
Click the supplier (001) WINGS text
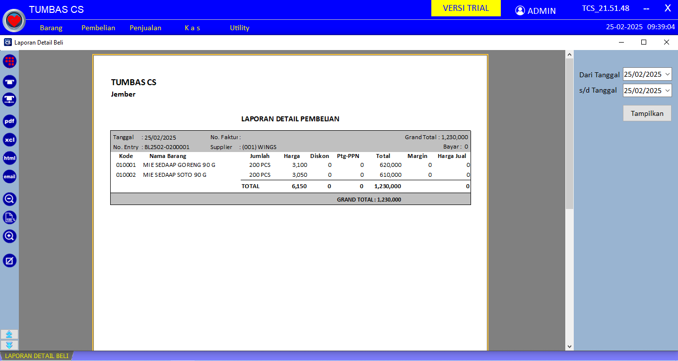coord(259,147)
